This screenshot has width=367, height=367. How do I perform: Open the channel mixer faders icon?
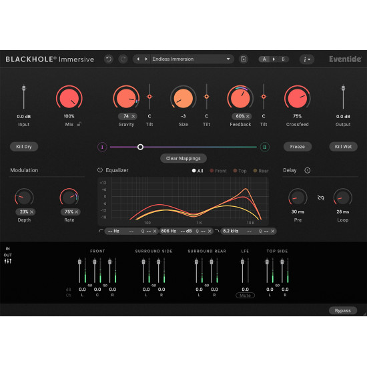(8, 261)
